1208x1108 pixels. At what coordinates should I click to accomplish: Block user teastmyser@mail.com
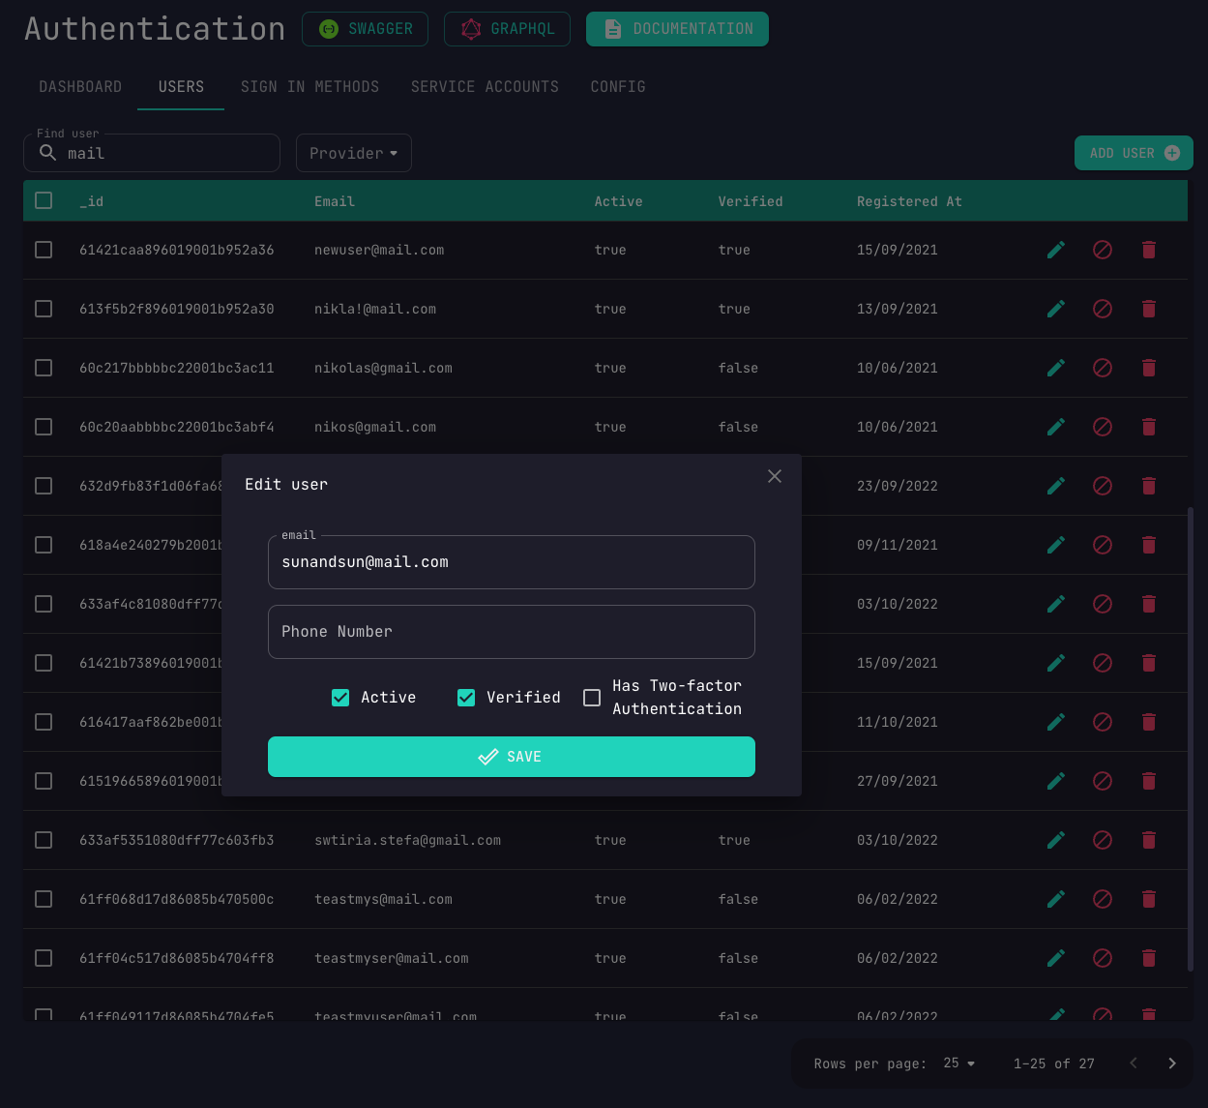pyautogui.click(x=1103, y=958)
